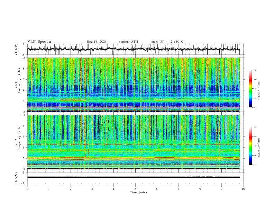Click time axis tick label '0'
274x212 pixels.
pyautogui.click(x=27, y=189)
